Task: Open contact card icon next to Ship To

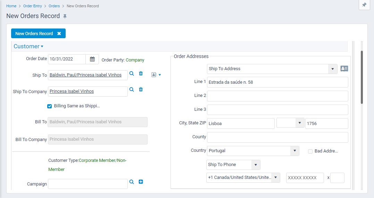Action: click(x=154, y=75)
